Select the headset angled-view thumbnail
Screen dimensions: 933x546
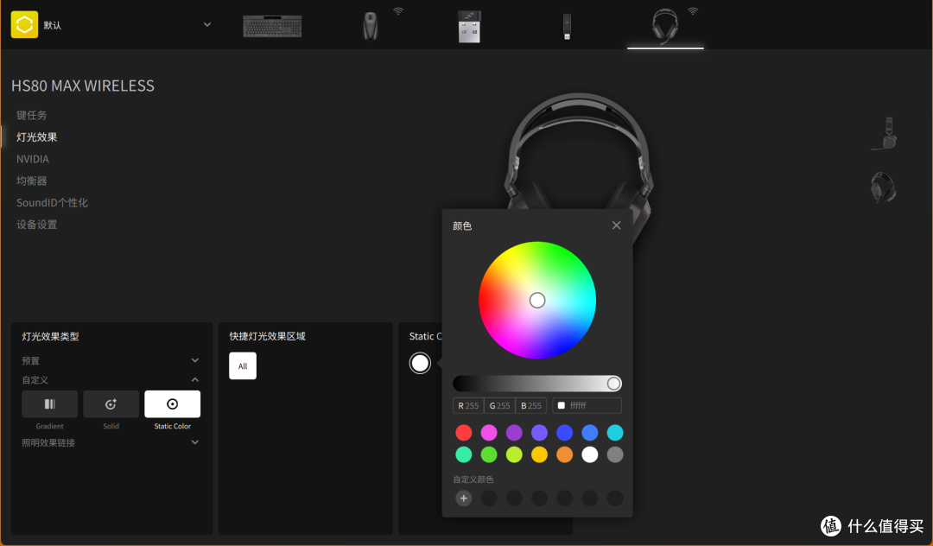click(883, 187)
